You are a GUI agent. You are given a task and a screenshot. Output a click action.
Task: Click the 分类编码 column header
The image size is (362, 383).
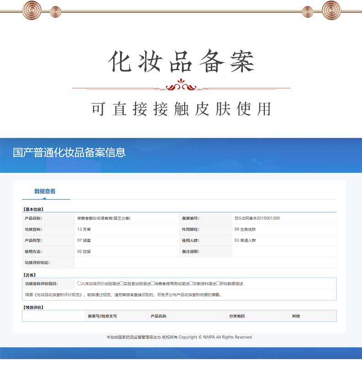pos(237,316)
